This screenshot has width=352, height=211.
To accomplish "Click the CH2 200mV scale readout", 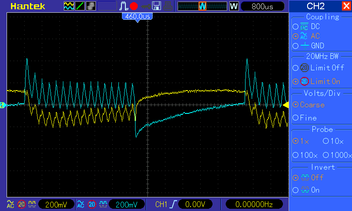I will tap(126, 204).
